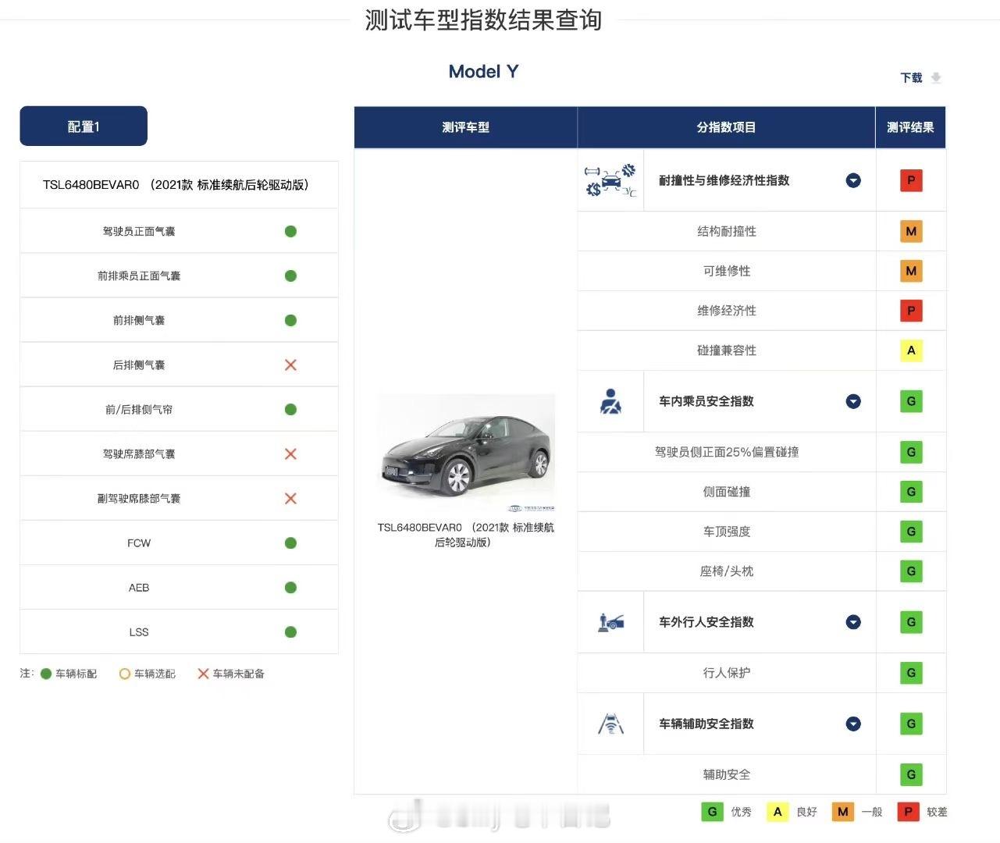Click the 可维修性 row label
1000x843 pixels.
(727, 271)
